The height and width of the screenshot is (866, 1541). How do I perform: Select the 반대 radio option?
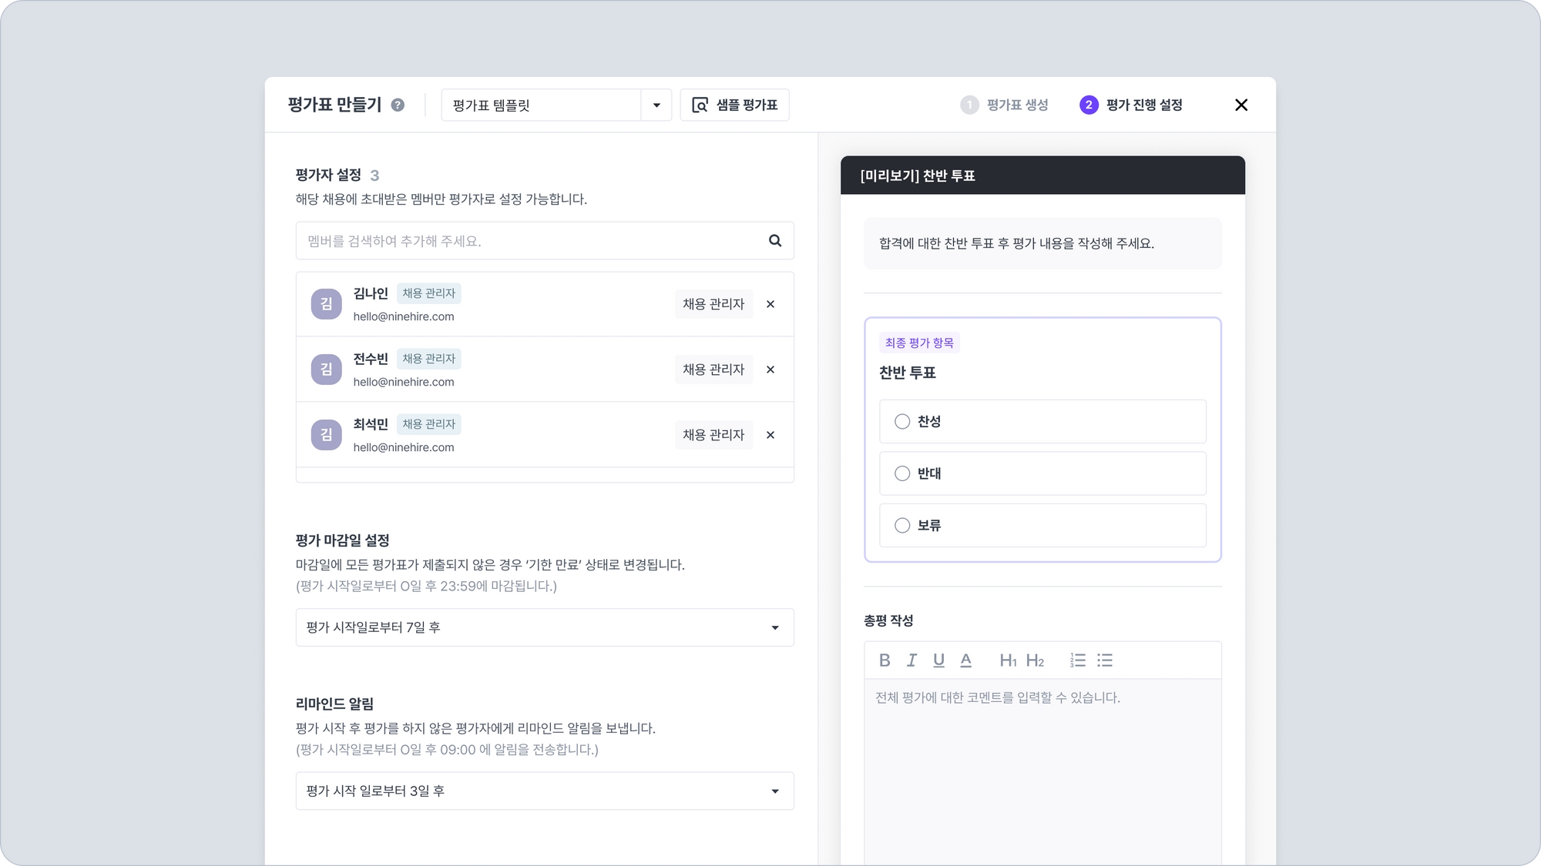click(902, 473)
